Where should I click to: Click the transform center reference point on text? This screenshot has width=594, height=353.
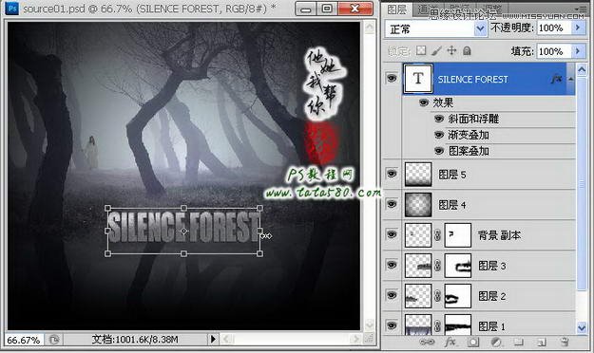click(183, 231)
